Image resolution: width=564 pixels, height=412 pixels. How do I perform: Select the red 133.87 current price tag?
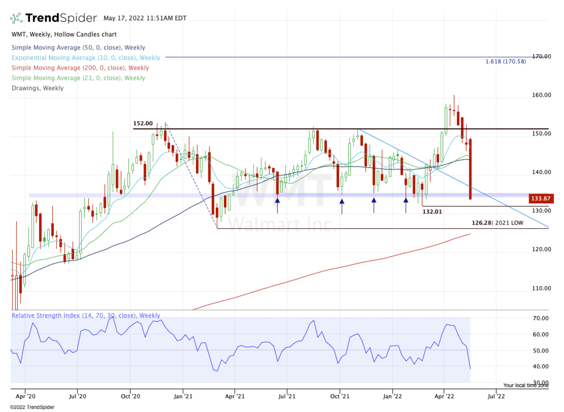[x=541, y=199]
